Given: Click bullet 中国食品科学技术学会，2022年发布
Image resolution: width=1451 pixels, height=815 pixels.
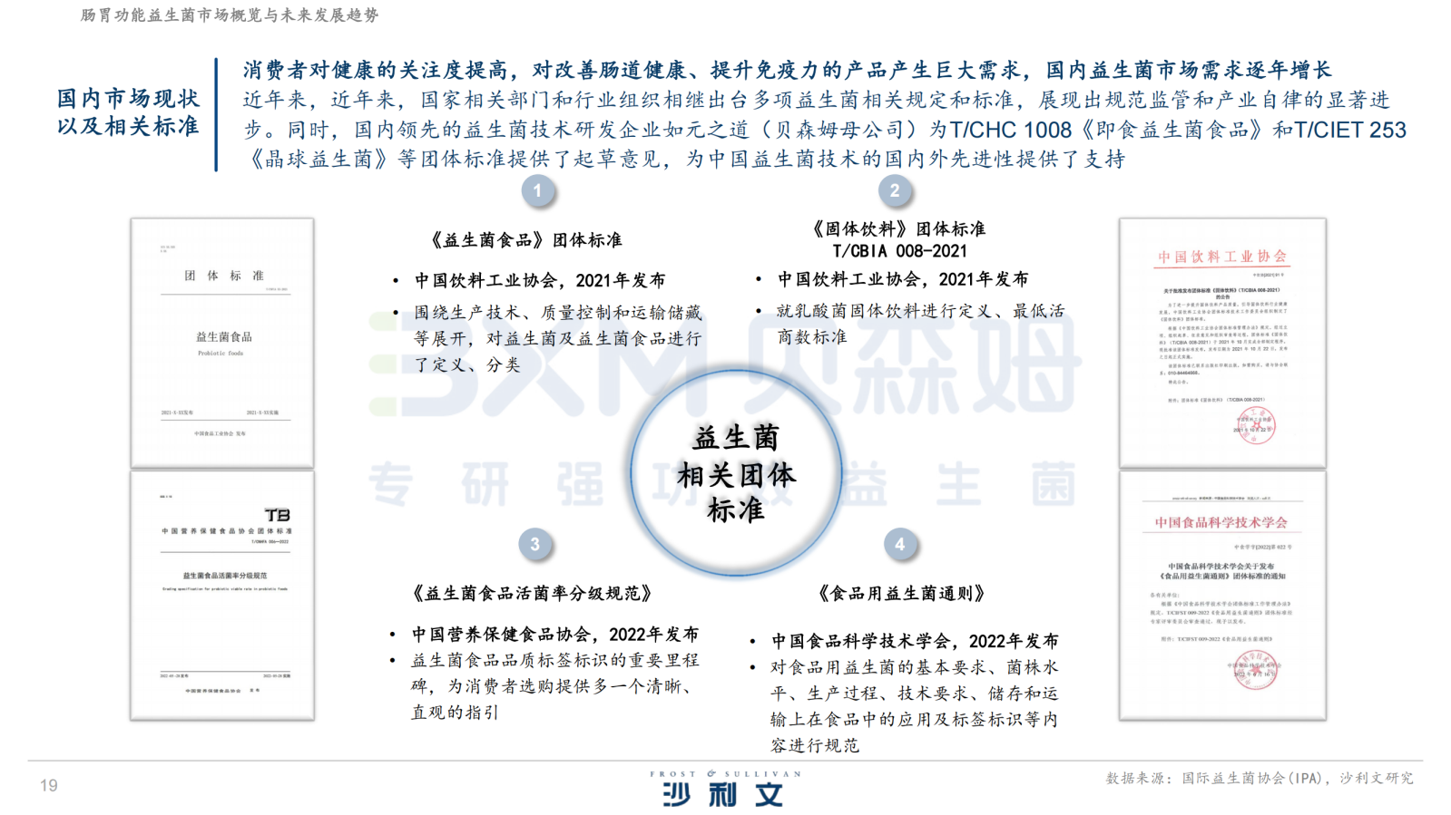Looking at the screenshot, I should (x=915, y=641).
